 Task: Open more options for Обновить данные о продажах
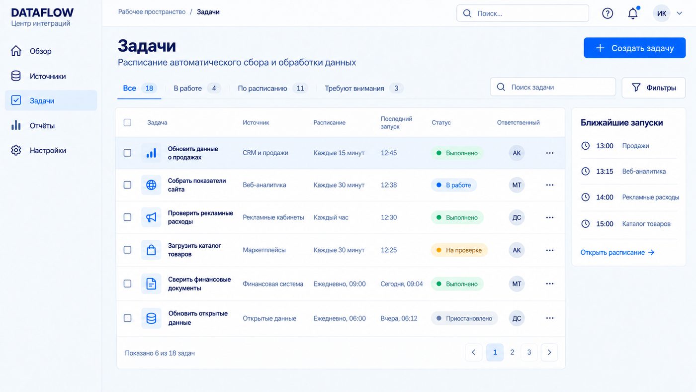tap(550, 153)
